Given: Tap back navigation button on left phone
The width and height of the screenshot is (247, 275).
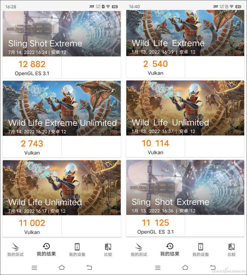Looking at the screenshot, I should point(89,268).
